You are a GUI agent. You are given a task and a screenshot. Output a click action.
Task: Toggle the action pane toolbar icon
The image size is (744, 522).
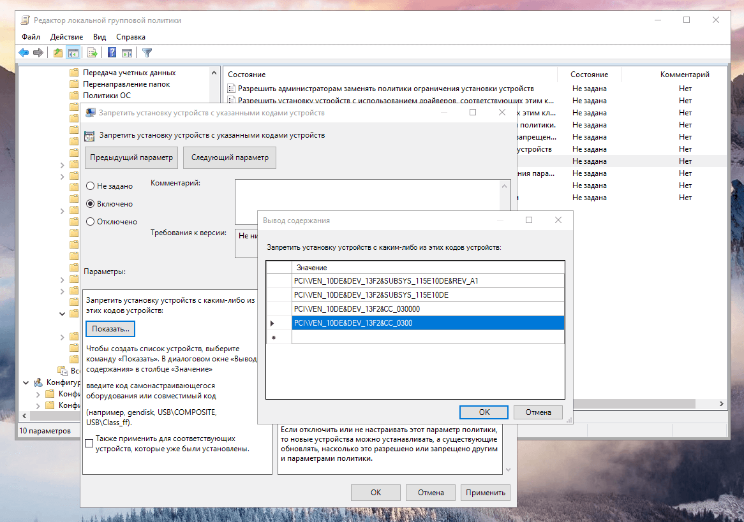(x=127, y=53)
